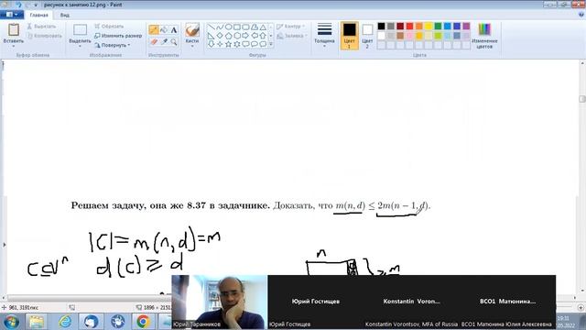This screenshot has width=586, height=330.
Task: Activate Color 1 (Цвет 1) selector
Action: 350,36
